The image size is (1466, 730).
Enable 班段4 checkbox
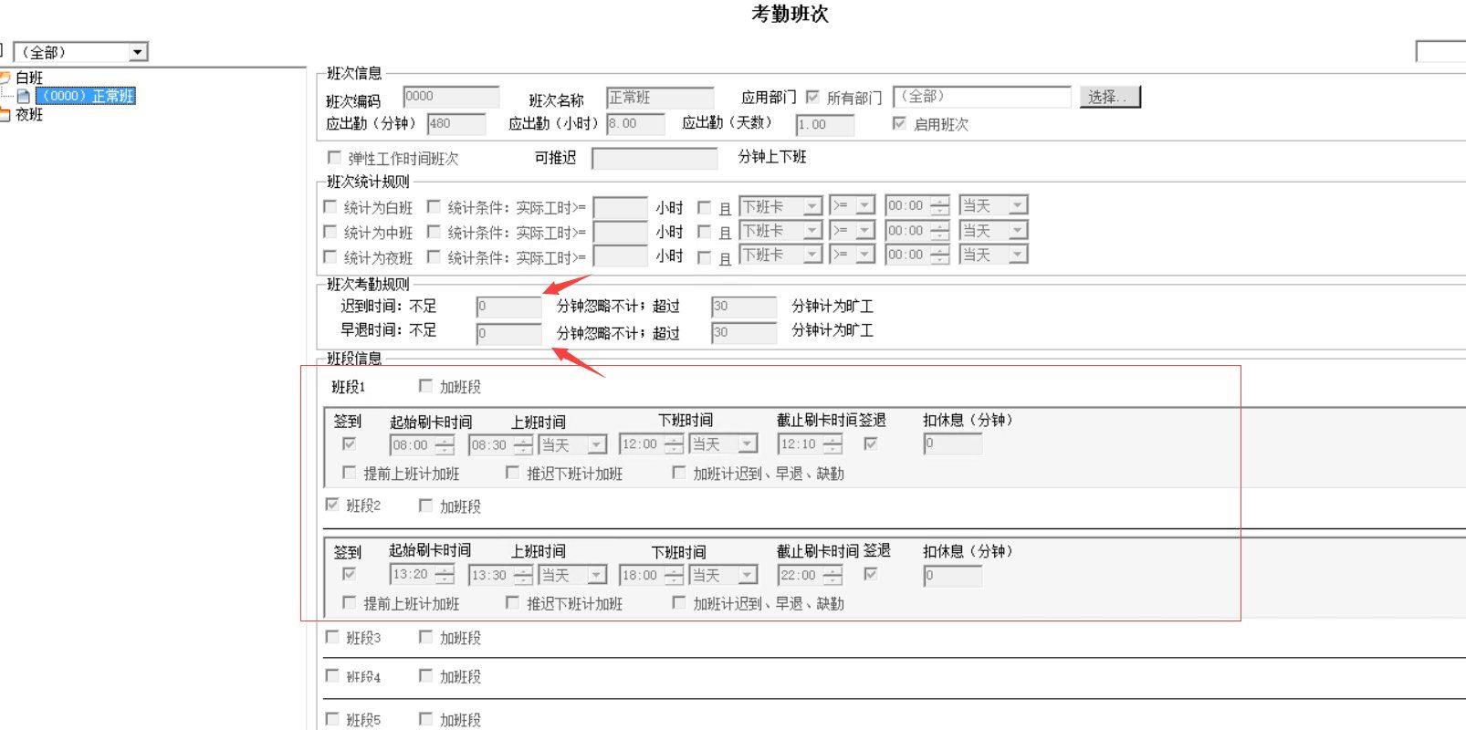[x=332, y=675]
